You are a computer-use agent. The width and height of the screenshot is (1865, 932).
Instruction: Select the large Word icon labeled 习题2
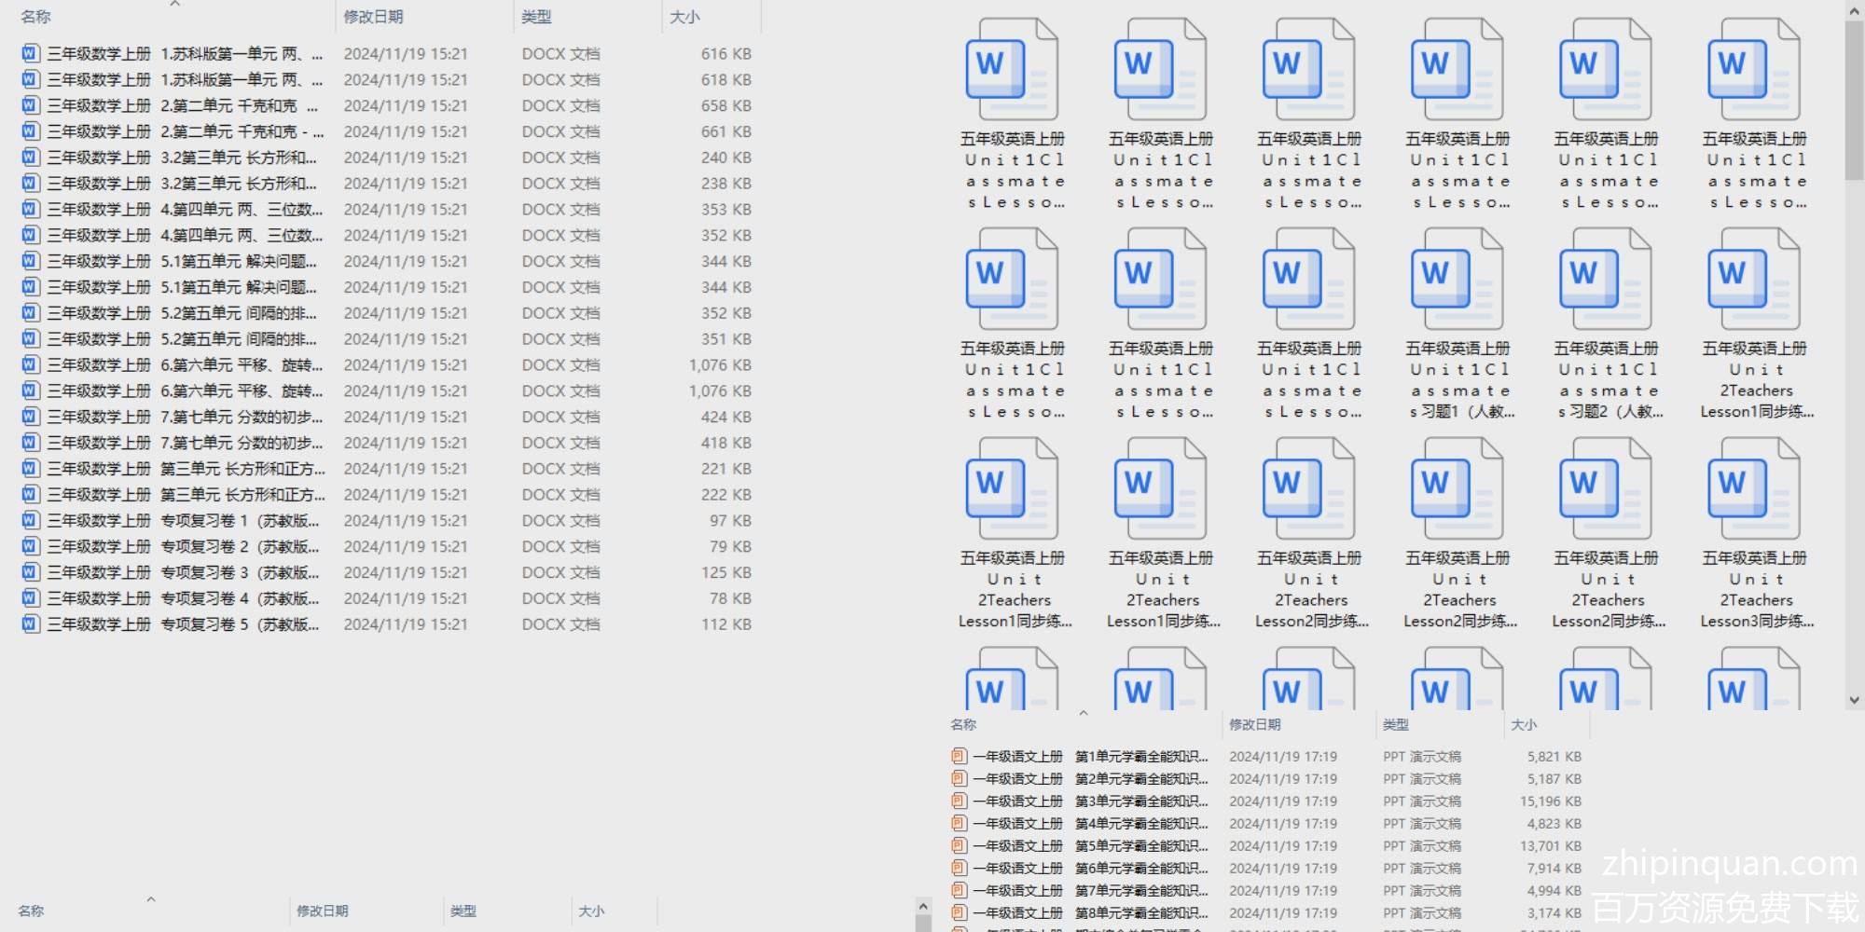[x=1606, y=281]
